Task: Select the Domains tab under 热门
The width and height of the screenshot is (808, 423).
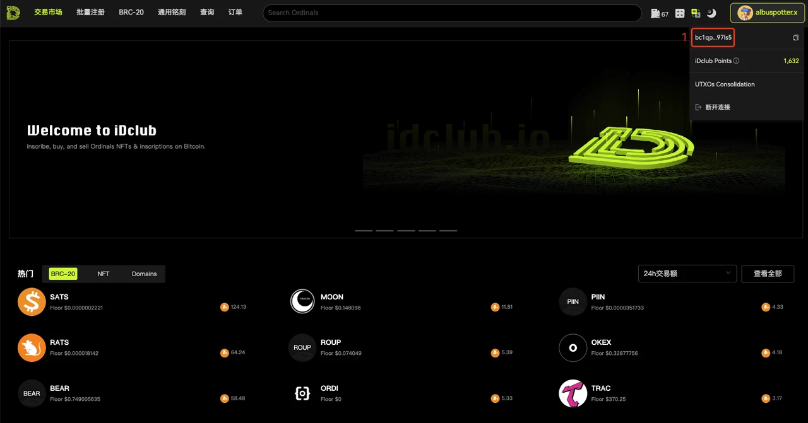Action: click(144, 274)
